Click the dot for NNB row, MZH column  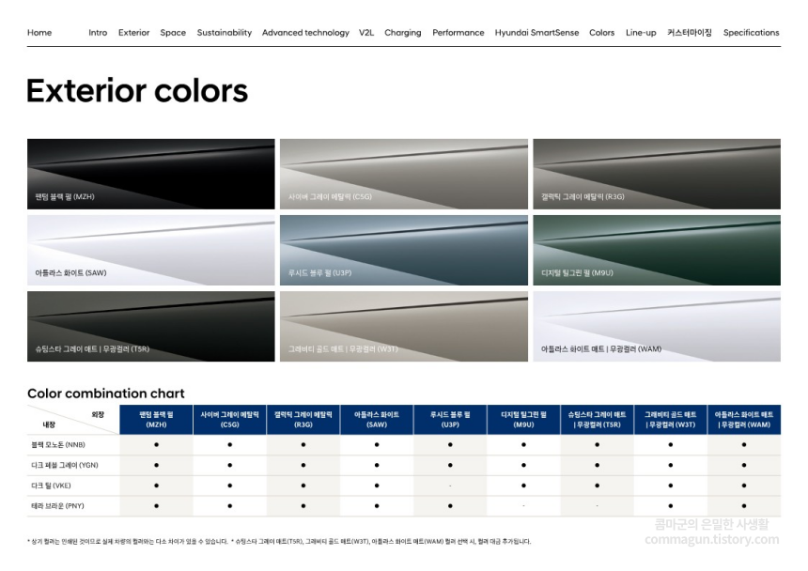pyautogui.click(x=156, y=445)
